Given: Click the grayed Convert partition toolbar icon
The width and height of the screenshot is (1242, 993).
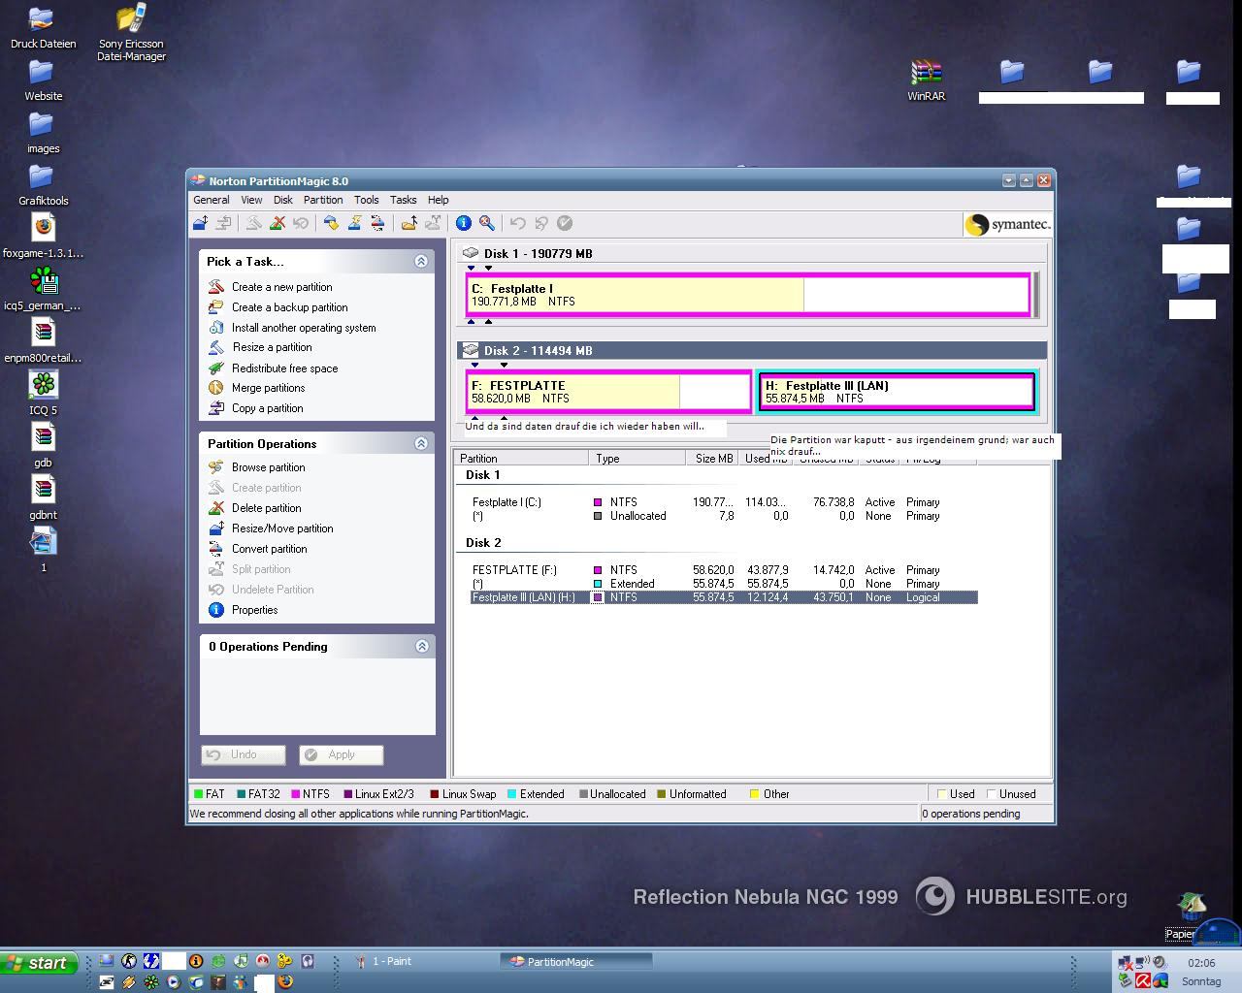Looking at the screenshot, I should click(x=224, y=223).
